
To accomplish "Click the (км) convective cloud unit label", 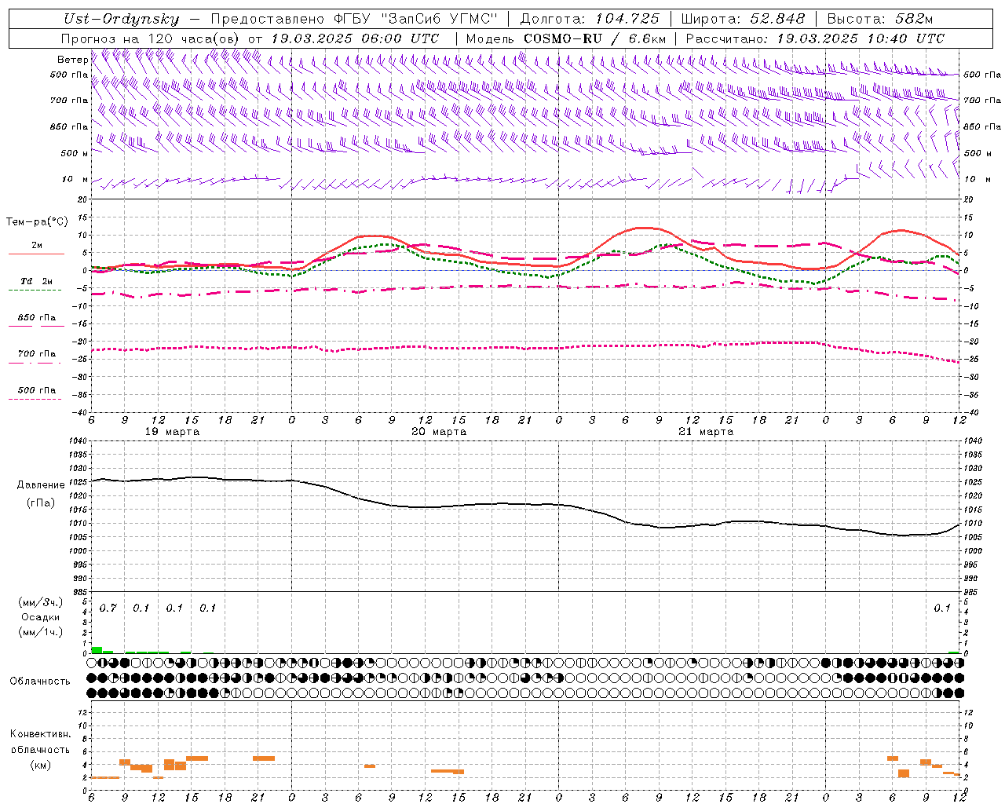I will (40, 764).
